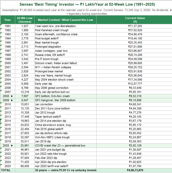Screen dimensions: 172x173
Task: Select the year cell 1996
Action: pyautogui.click(x=8, y=47)
